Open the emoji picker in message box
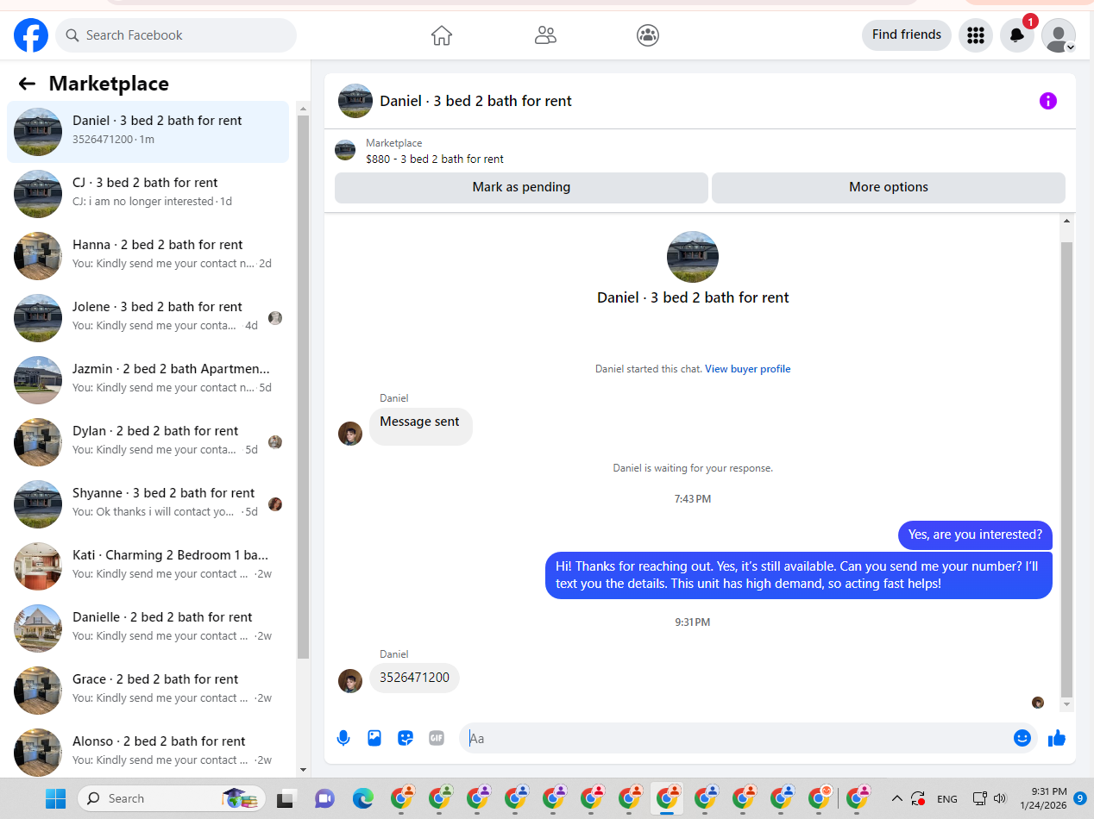Image resolution: width=1094 pixels, height=819 pixels. (x=1022, y=738)
